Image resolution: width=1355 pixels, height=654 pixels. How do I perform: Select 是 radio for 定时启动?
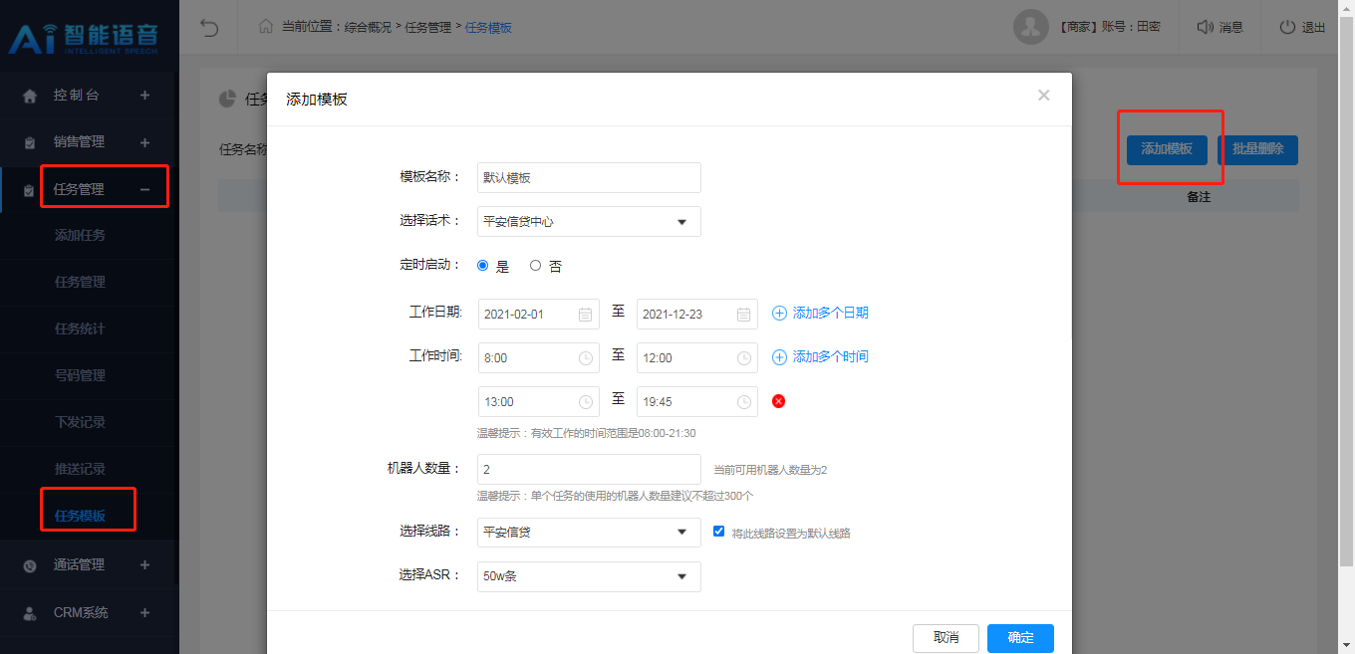pos(483,266)
